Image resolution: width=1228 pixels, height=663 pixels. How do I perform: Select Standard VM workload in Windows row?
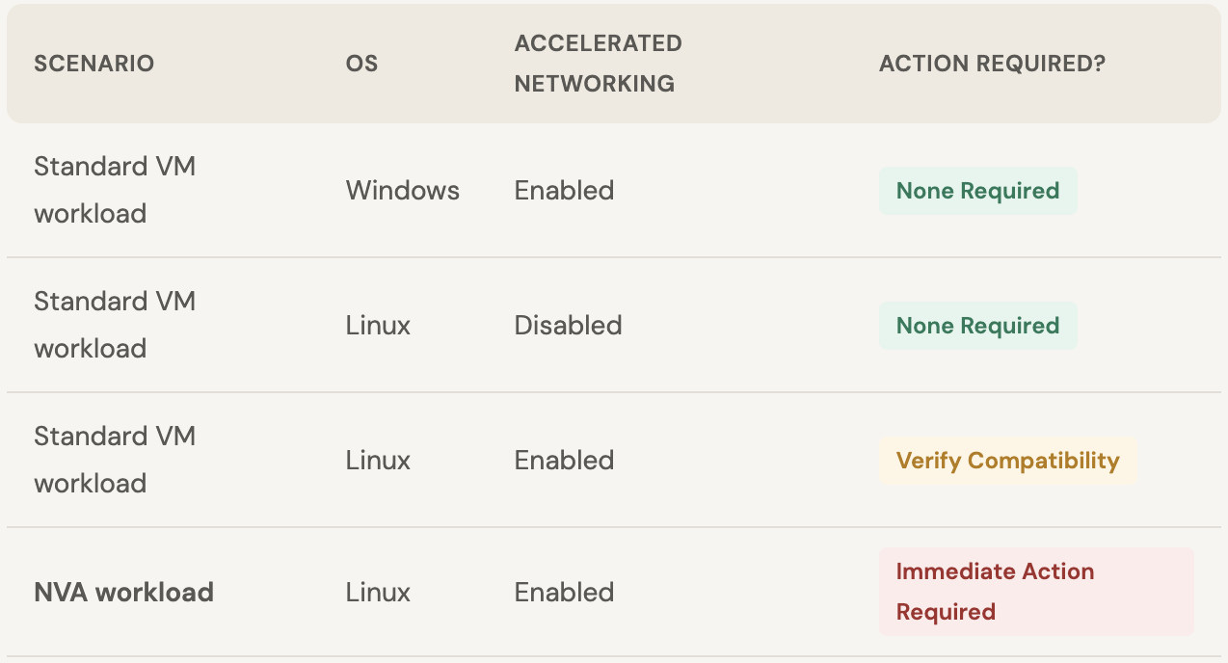116,190
